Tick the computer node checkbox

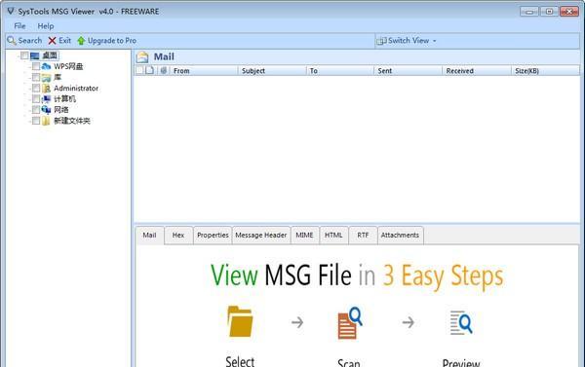(x=36, y=98)
